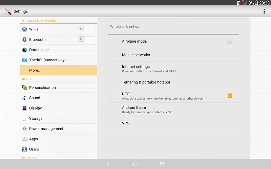Tap the Apps folder icon
The height and width of the screenshot is (169, 271).
pos(24,139)
